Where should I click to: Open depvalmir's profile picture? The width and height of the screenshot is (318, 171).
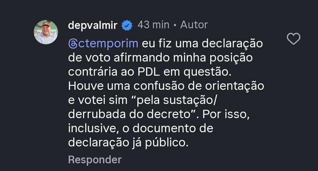46,32
